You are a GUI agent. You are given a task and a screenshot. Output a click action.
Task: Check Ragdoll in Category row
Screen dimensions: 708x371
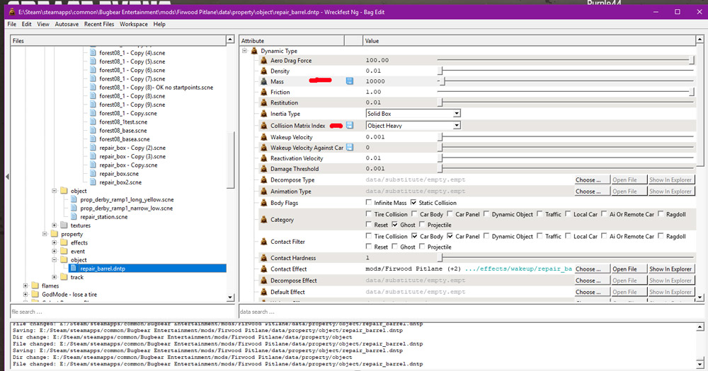coord(661,213)
